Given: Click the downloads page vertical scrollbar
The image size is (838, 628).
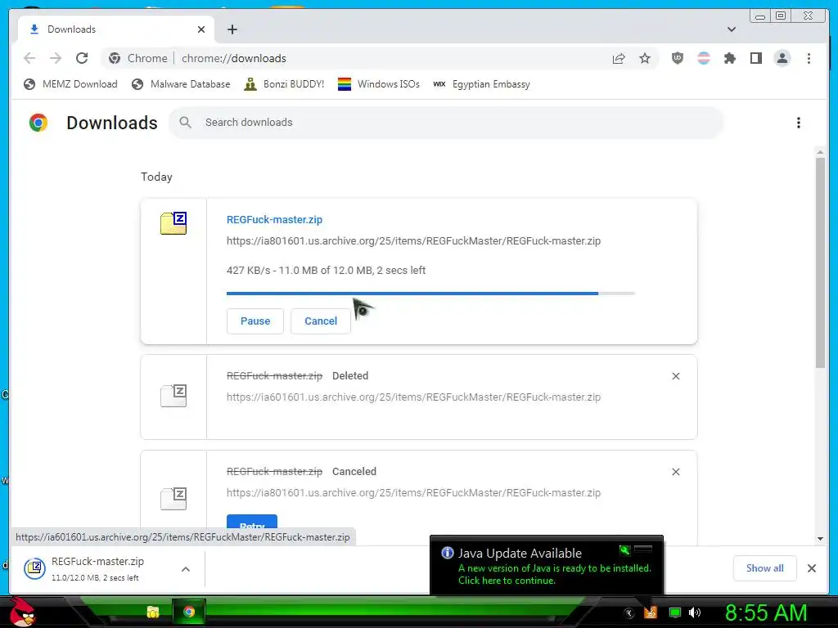Looking at the screenshot, I should click(820, 262).
